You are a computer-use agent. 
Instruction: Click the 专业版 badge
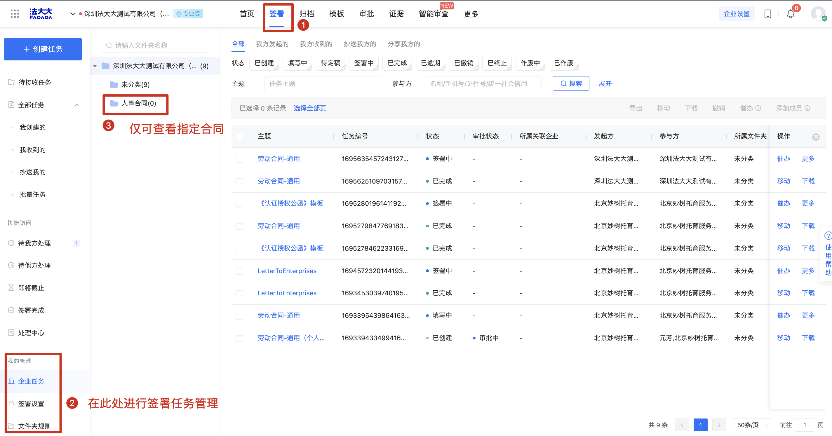click(188, 13)
